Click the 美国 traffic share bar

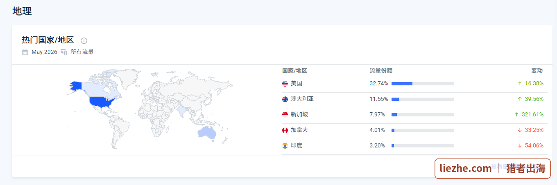point(423,84)
